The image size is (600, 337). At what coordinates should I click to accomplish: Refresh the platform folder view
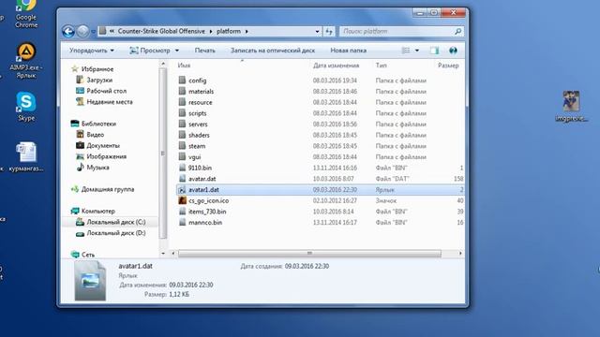point(329,31)
